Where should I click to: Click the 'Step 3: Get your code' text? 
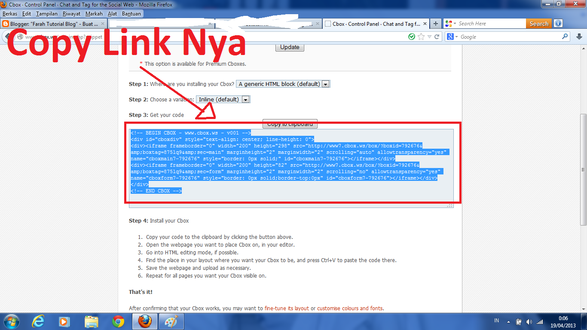point(156,115)
